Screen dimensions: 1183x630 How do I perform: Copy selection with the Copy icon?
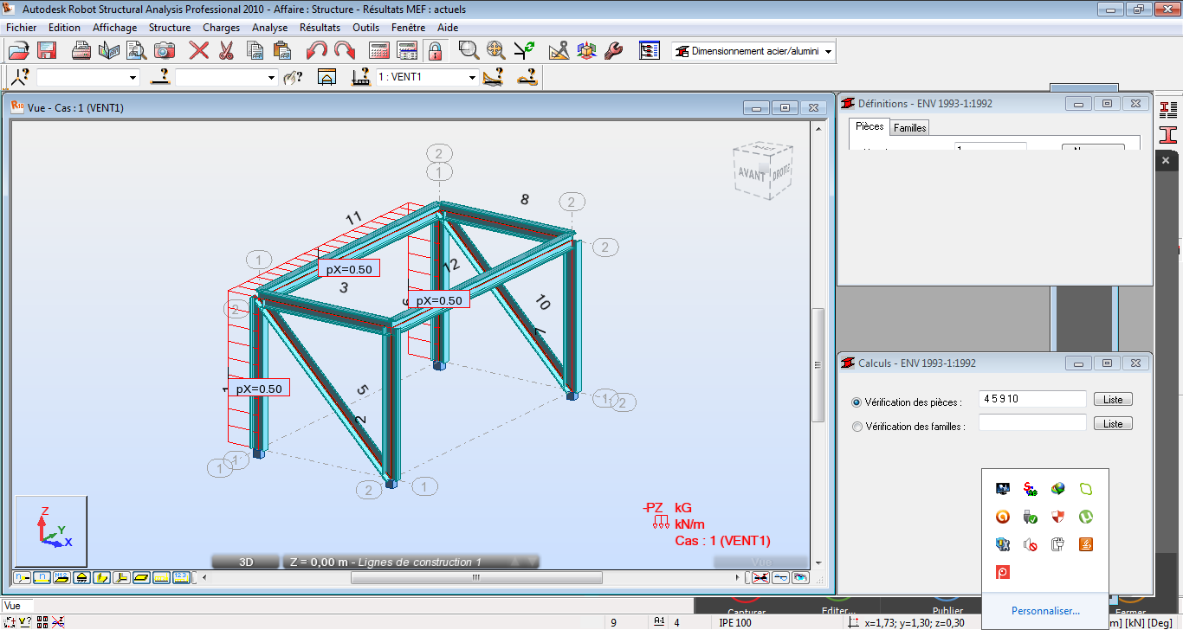click(x=254, y=50)
